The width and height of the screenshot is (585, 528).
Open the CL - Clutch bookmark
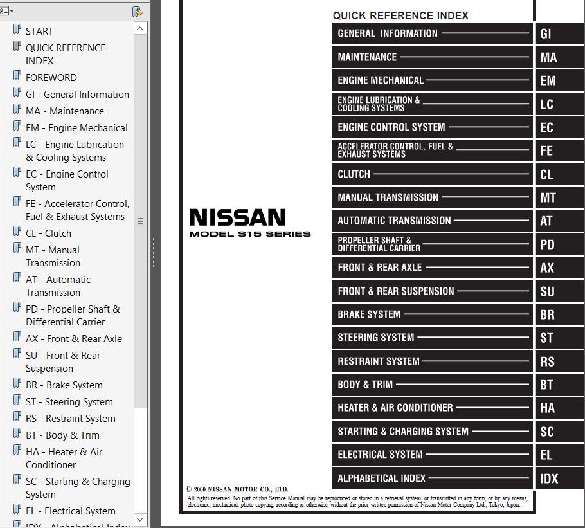click(48, 233)
